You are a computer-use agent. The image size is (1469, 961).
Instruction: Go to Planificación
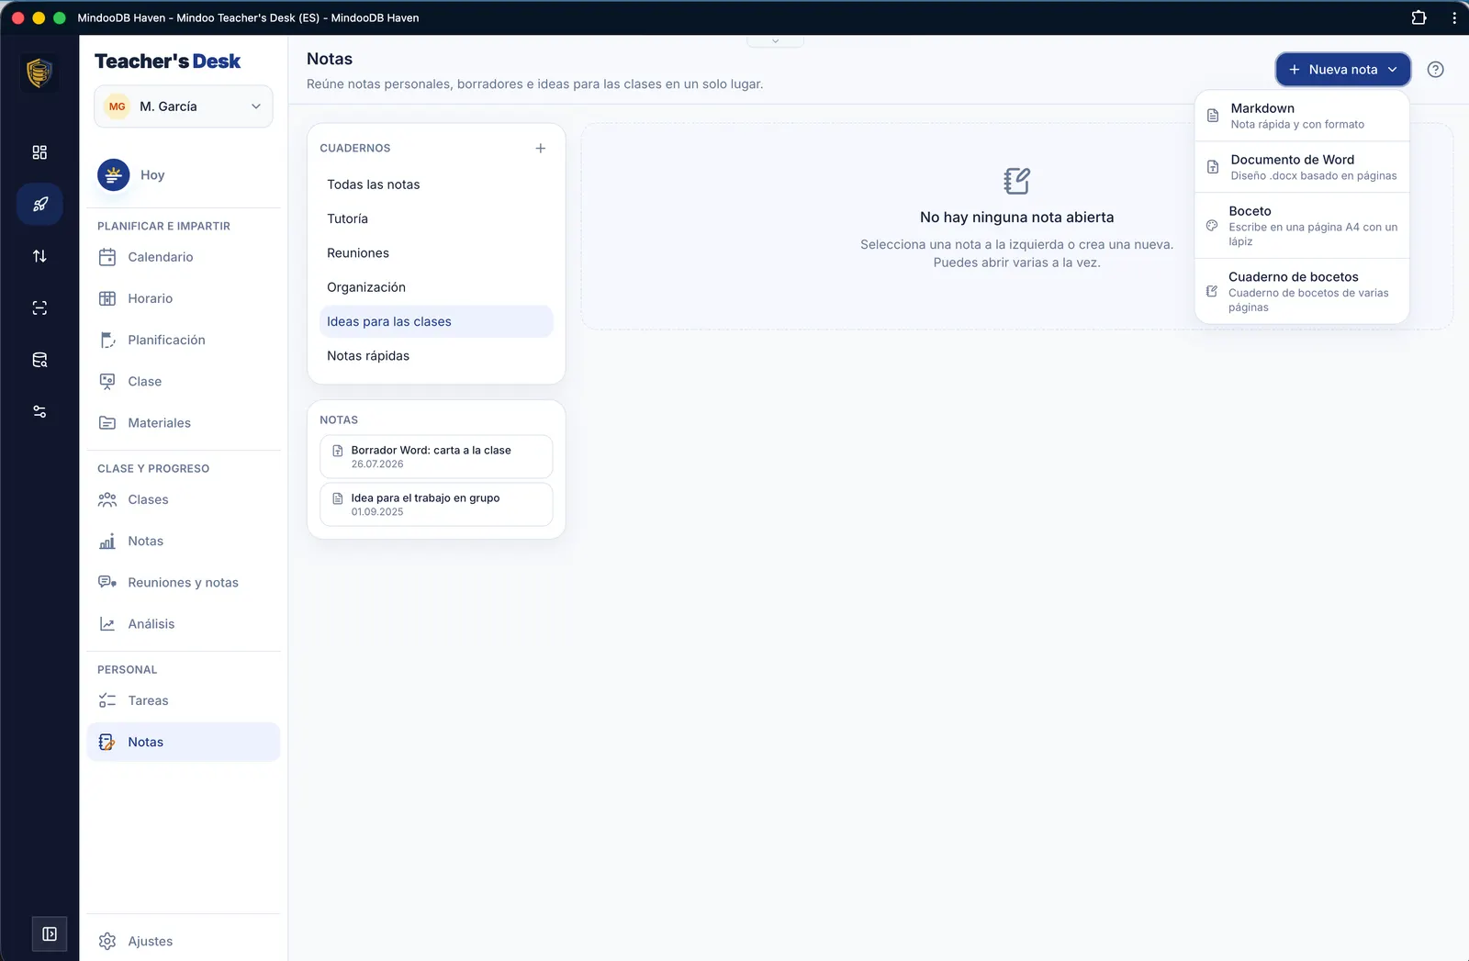tap(184, 340)
